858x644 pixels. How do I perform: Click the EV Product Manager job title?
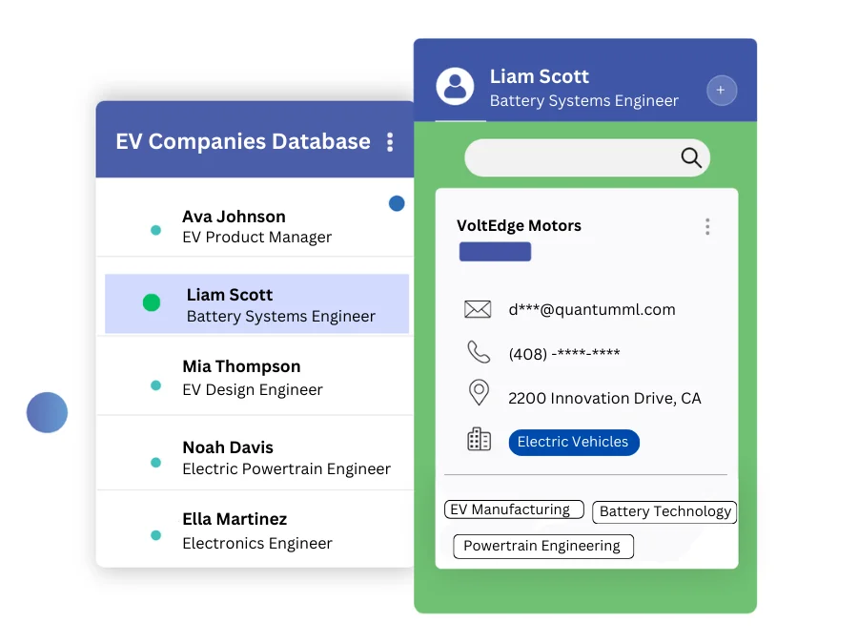(257, 238)
